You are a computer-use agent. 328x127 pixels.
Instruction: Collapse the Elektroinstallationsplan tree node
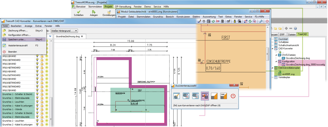pos(272,68)
